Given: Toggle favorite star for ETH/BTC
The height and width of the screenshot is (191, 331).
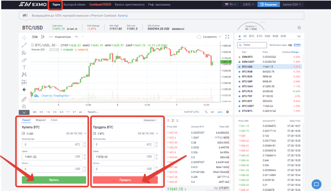Looking at the screenshot, I should pyautogui.click(x=240, y=111).
